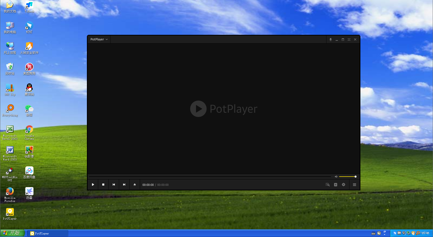Open the language bar keyboard icon
433x237 pixels.
(373, 233)
